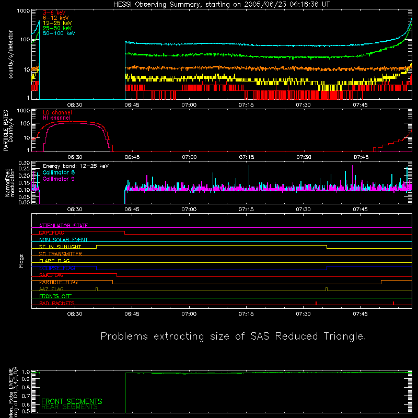Click the Normalized modulation axis label

click(x=10, y=182)
